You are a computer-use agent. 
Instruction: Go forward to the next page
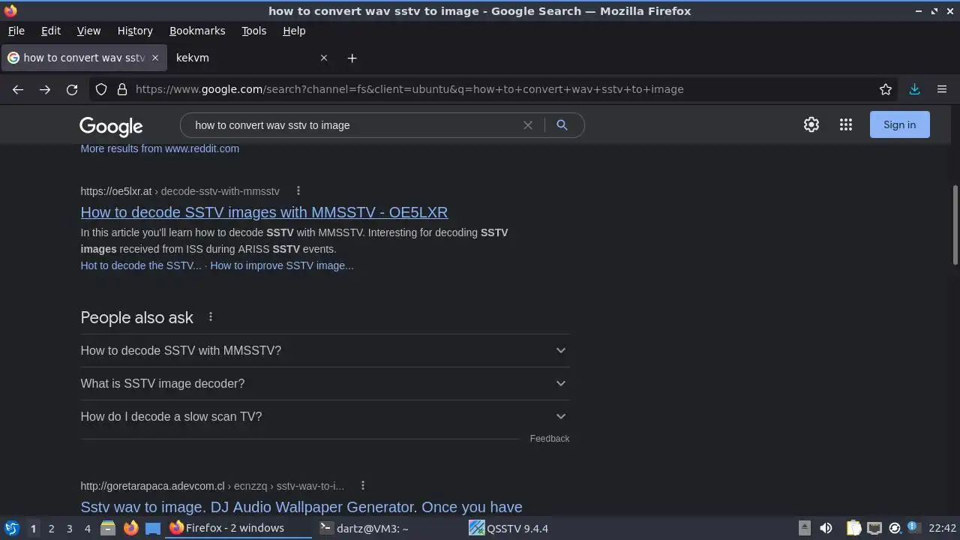45,89
